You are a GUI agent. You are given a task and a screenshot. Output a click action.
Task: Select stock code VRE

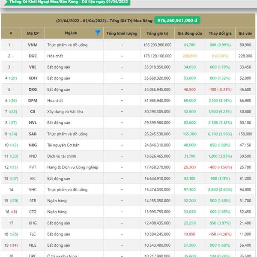click(x=33, y=67)
